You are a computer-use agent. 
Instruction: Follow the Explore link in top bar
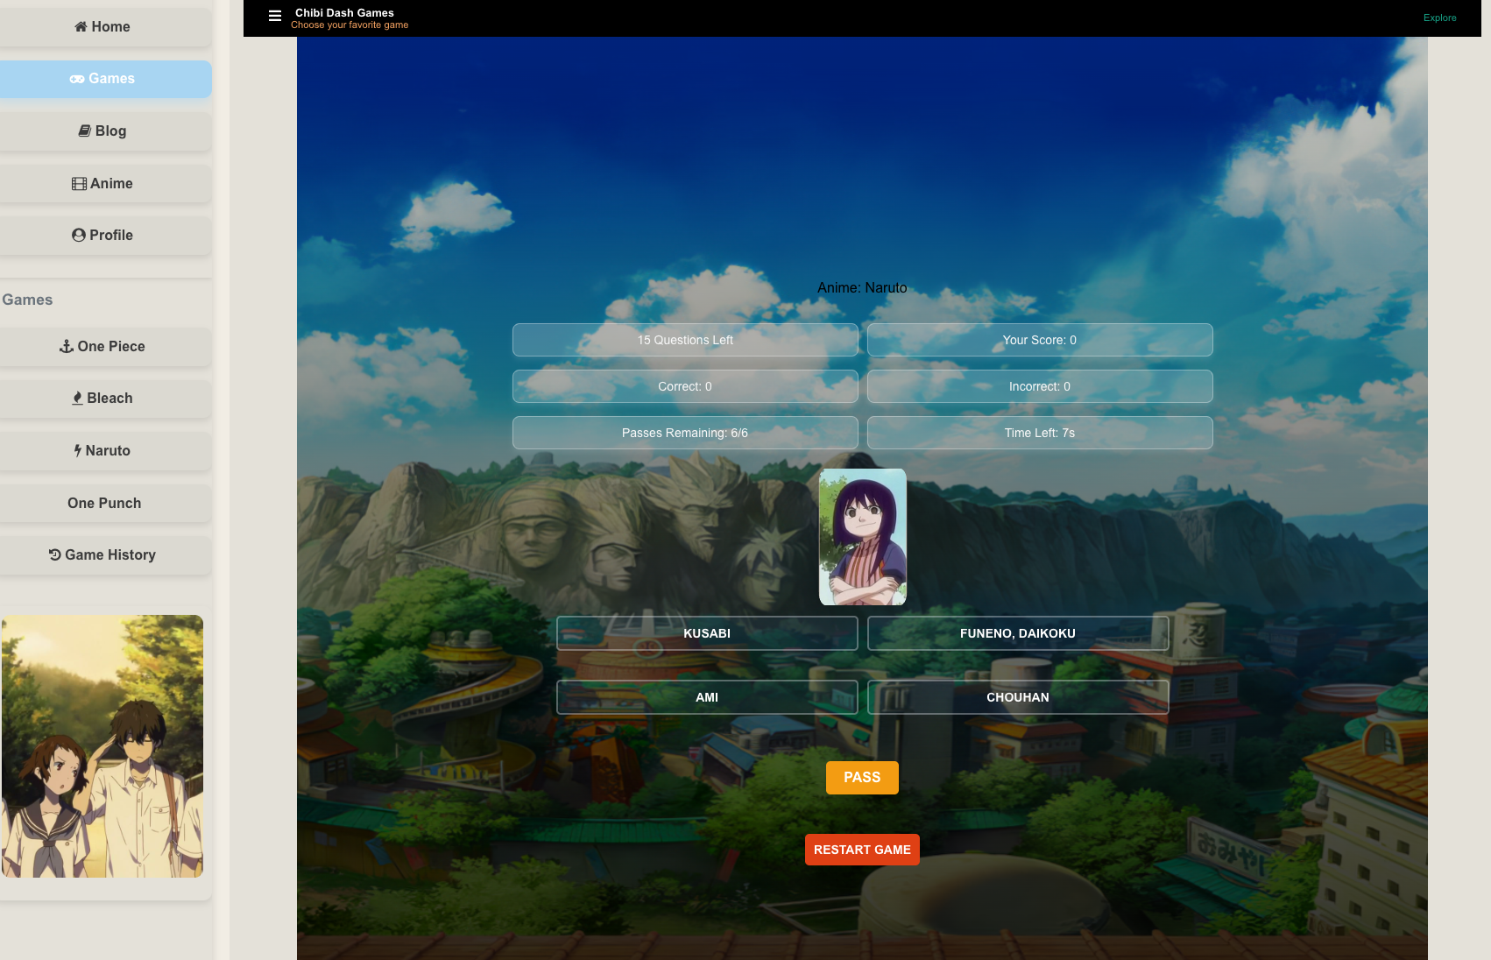[x=1439, y=18]
